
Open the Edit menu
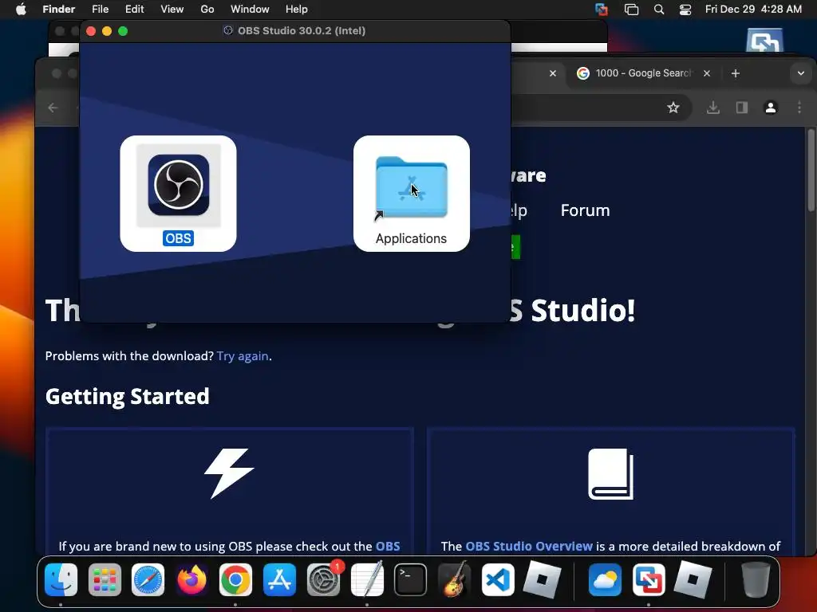pos(134,10)
